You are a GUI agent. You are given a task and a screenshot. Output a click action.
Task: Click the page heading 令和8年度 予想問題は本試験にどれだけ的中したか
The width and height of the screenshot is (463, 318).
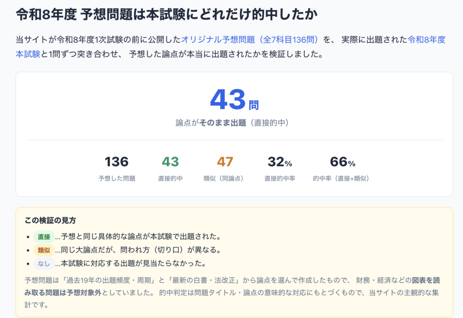(166, 14)
